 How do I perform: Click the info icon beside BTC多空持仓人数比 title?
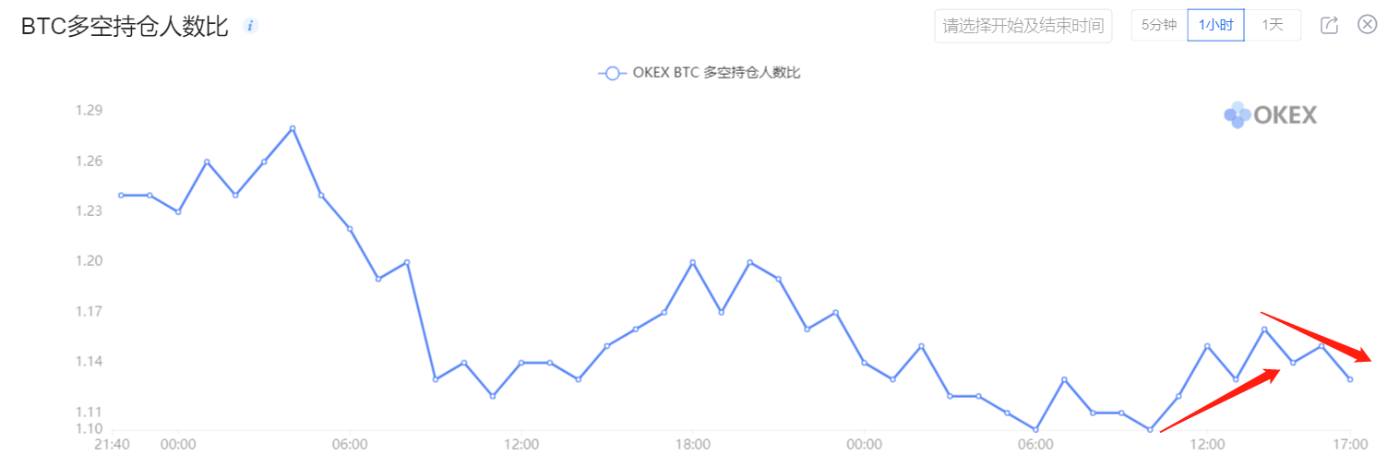tap(250, 26)
